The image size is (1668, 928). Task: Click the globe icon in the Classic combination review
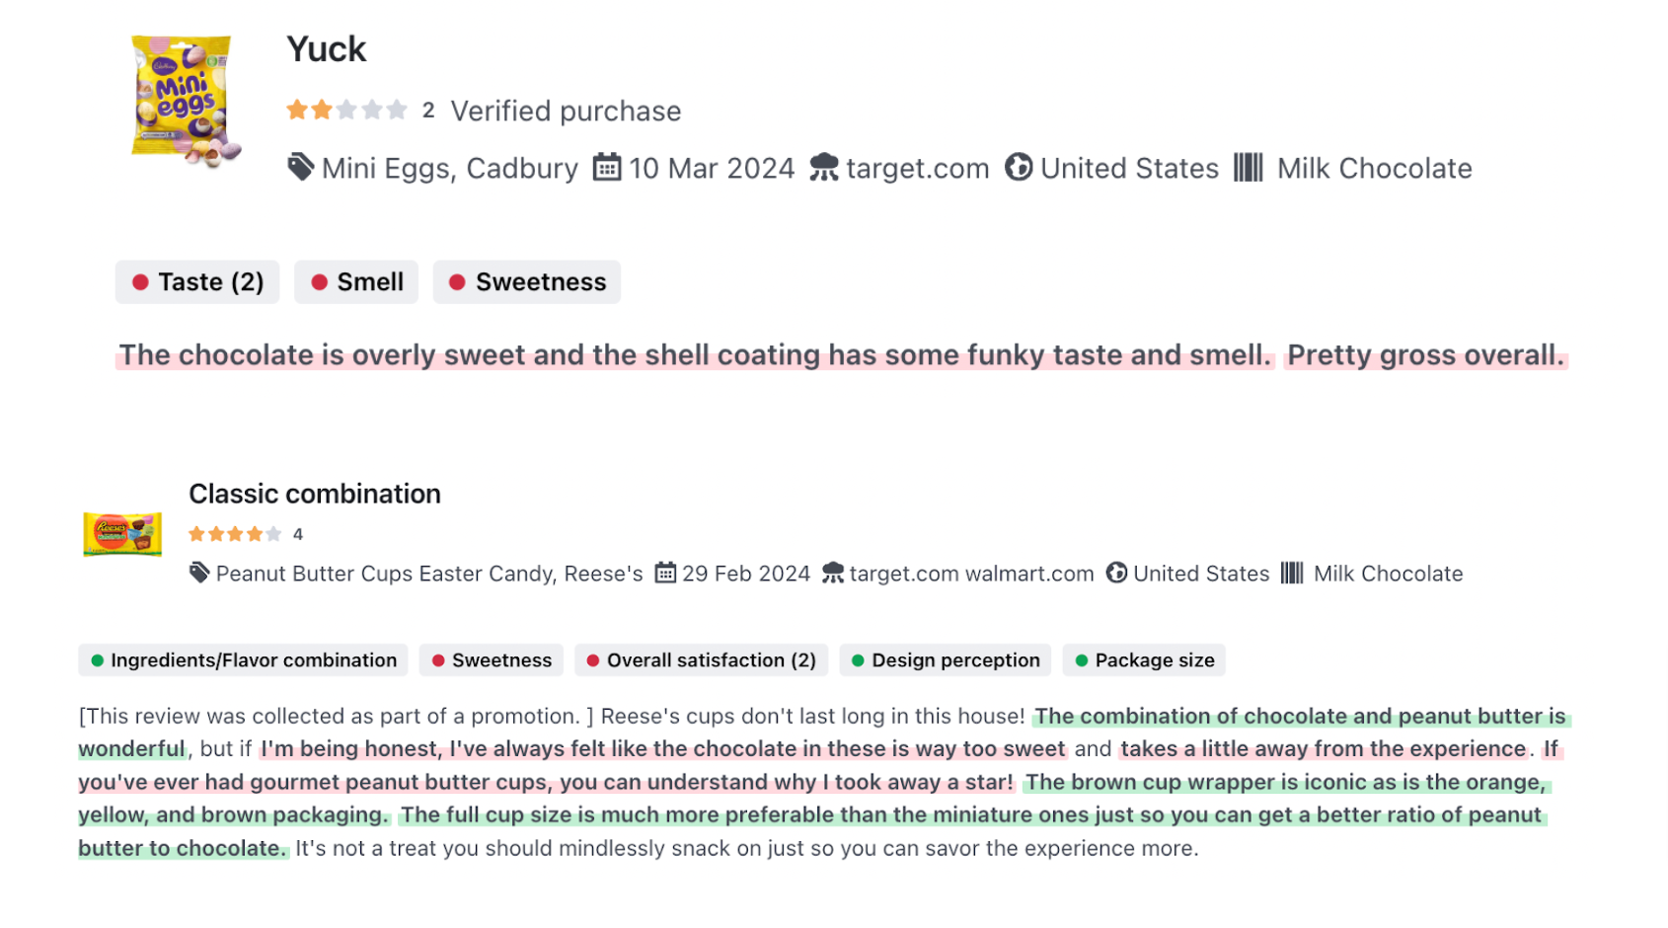pos(1116,574)
